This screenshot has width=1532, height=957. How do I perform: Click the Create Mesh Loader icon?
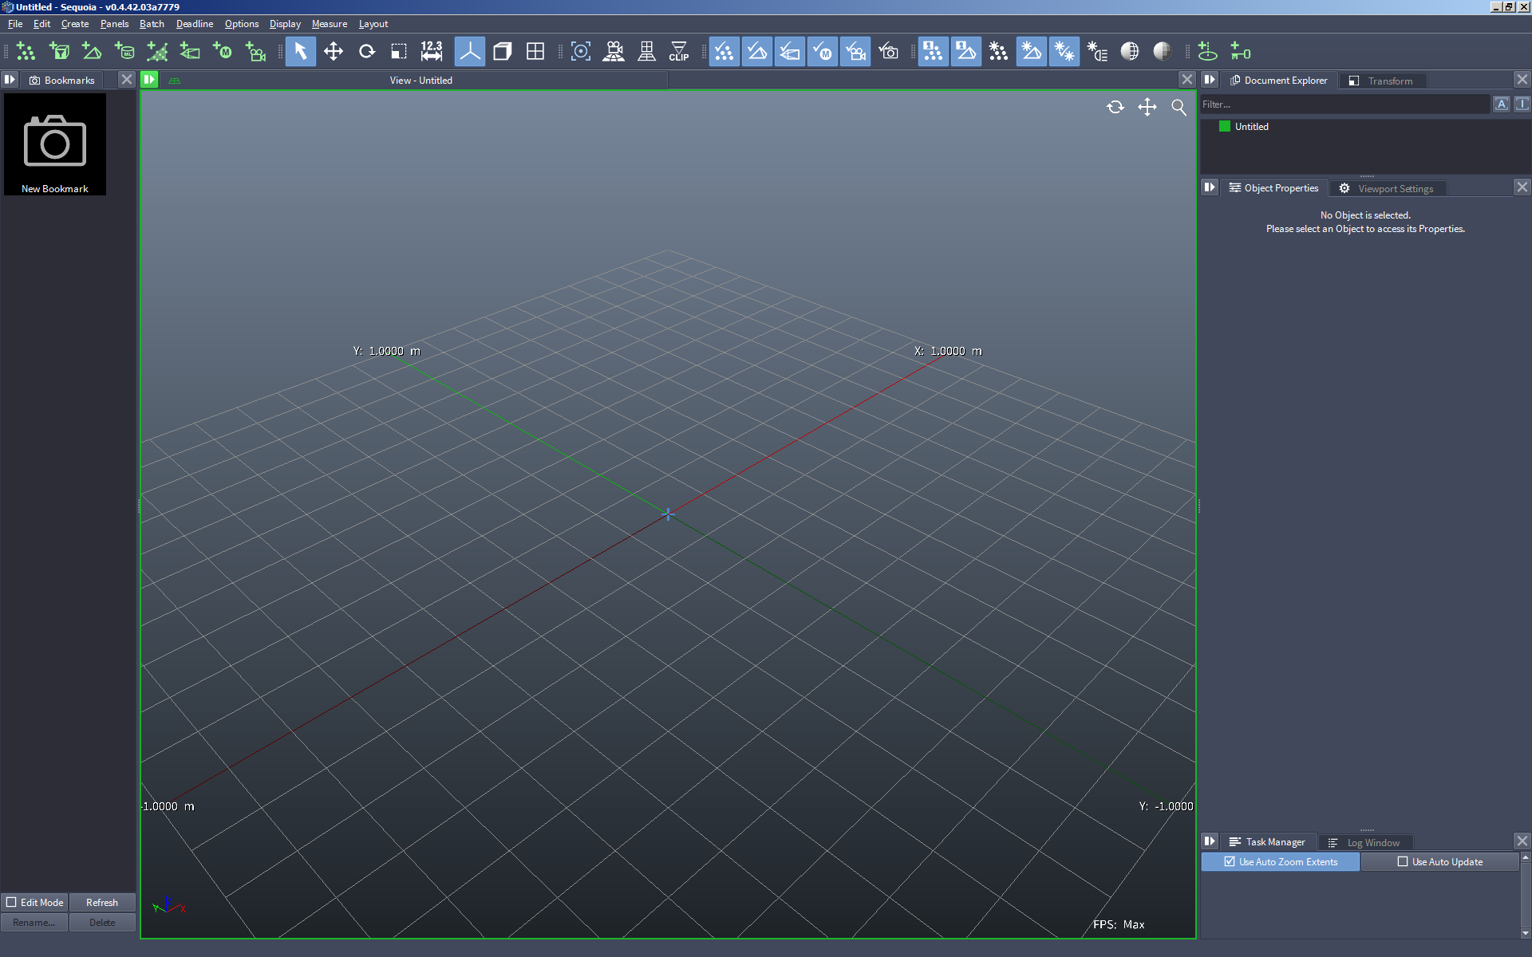pyautogui.click(x=124, y=52)
